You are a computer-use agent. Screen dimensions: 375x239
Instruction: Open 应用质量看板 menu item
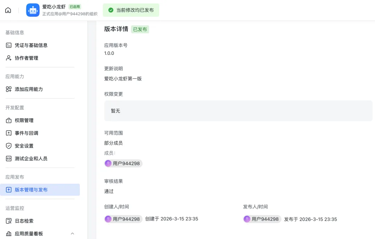[29, 234]
